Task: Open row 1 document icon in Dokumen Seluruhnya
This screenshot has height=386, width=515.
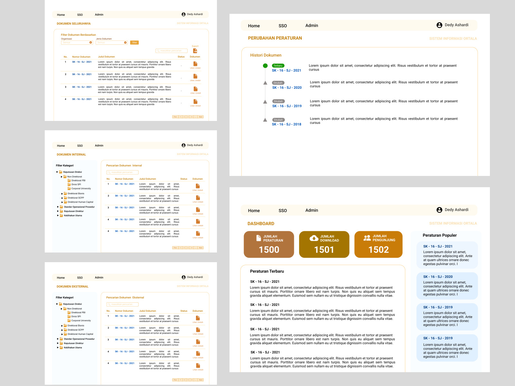Action: [x=195, y=64]
